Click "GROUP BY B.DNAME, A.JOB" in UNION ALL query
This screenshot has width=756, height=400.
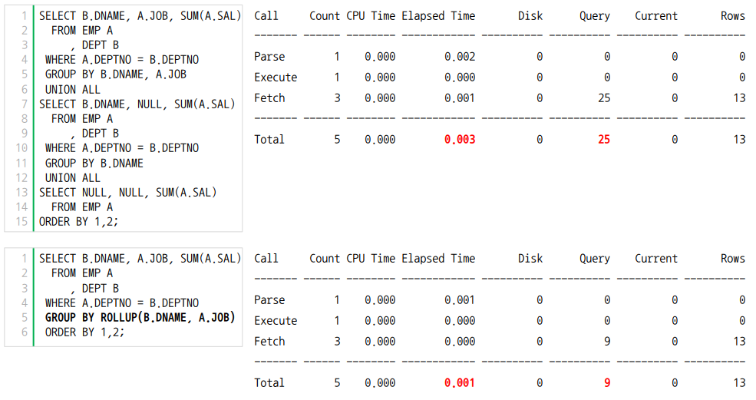116,74
